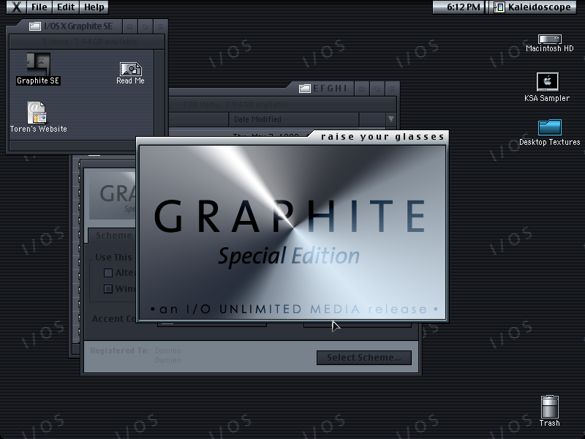Sort by the Date Modified column header
Image resolution: width=585 pixels, height=439 pixels.
[294, 119]
